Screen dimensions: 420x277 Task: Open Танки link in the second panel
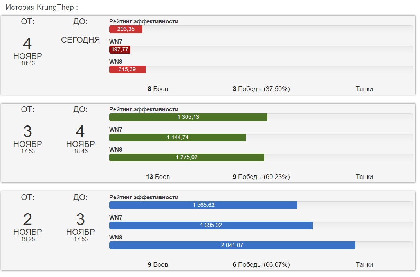[364, 177]
